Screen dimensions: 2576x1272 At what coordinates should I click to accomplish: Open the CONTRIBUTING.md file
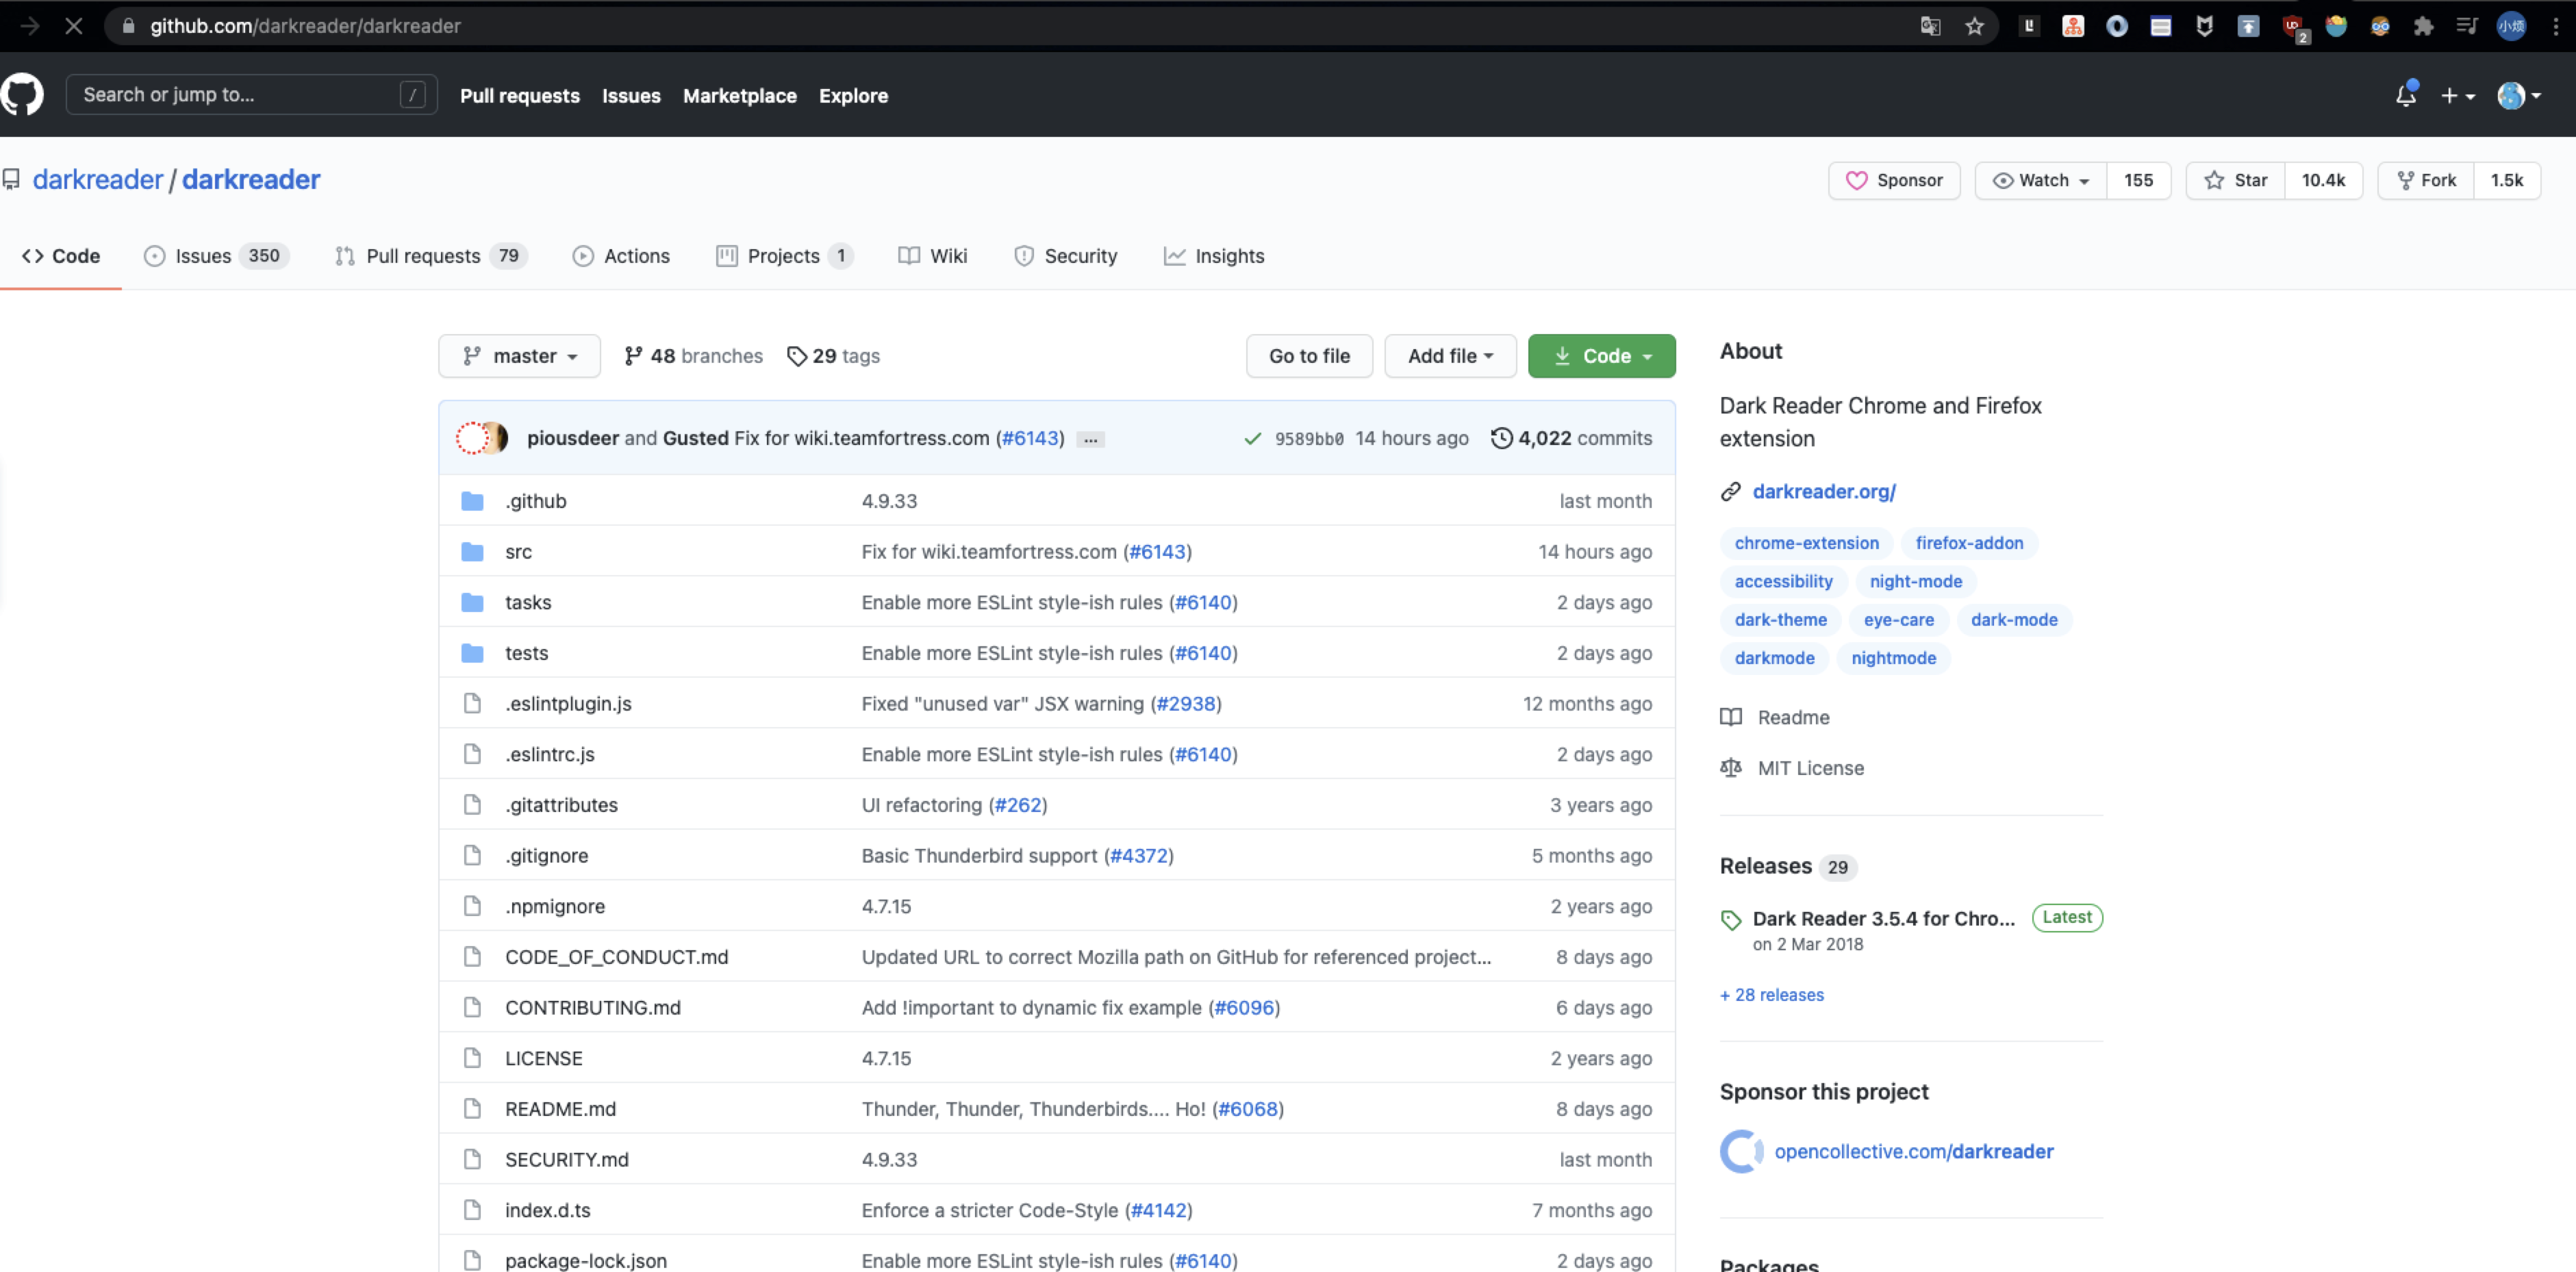point(593,1008)
